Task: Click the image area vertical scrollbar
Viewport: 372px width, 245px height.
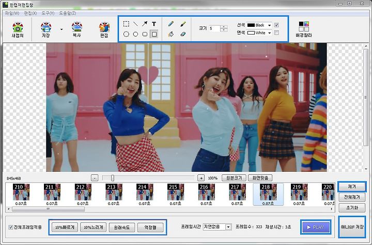Action: (366, 97)
